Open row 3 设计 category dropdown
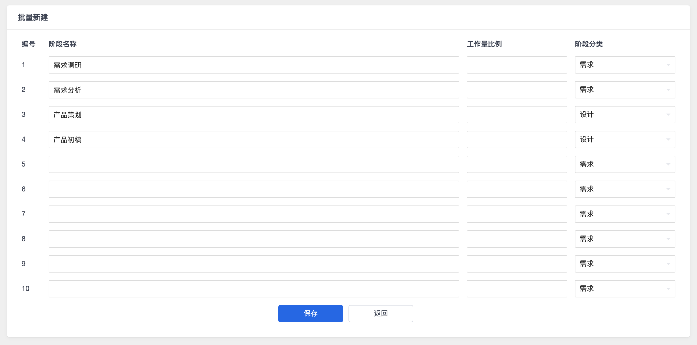This screenshot has height=345, width=697. (x=625, y=115)
